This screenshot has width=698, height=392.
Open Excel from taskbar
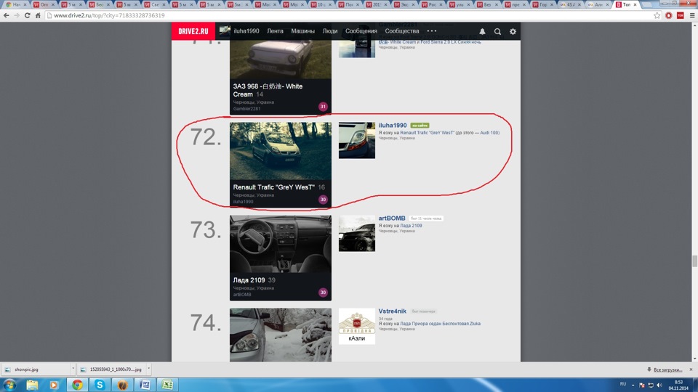(x=167, y=385)
